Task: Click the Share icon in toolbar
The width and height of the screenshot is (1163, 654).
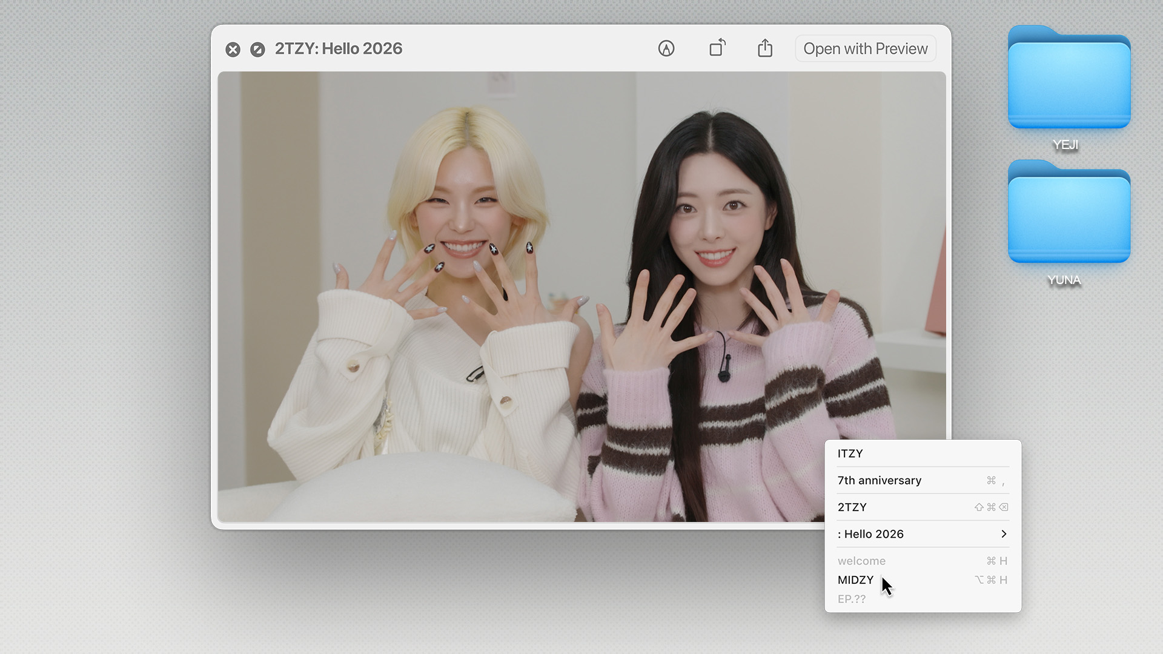Action: click(765, 48)
